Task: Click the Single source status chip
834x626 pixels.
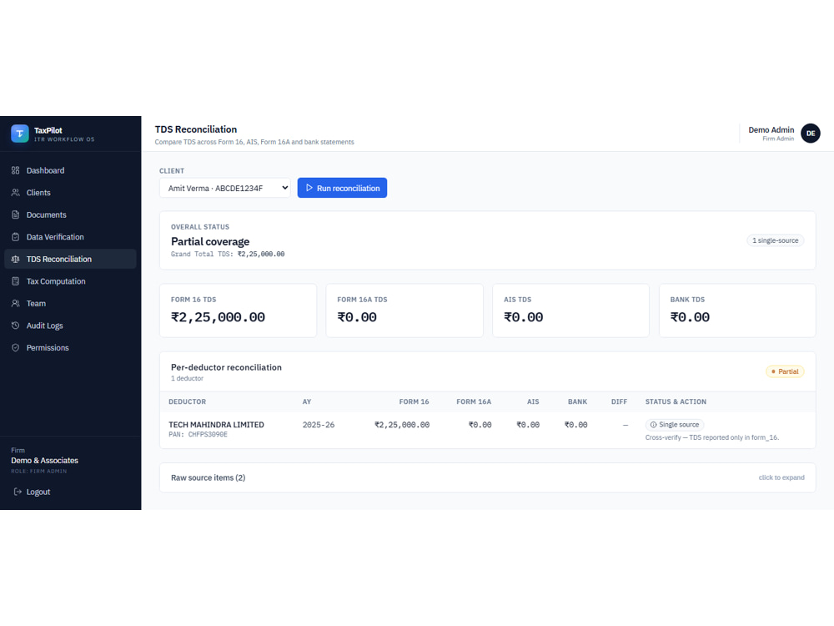Action: click(675, 425)
